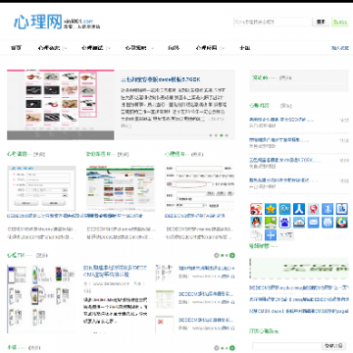Click the button beside bottom sidebar input
The height and width of the screenshot is (353, 353).
click(x=333, y=346)
